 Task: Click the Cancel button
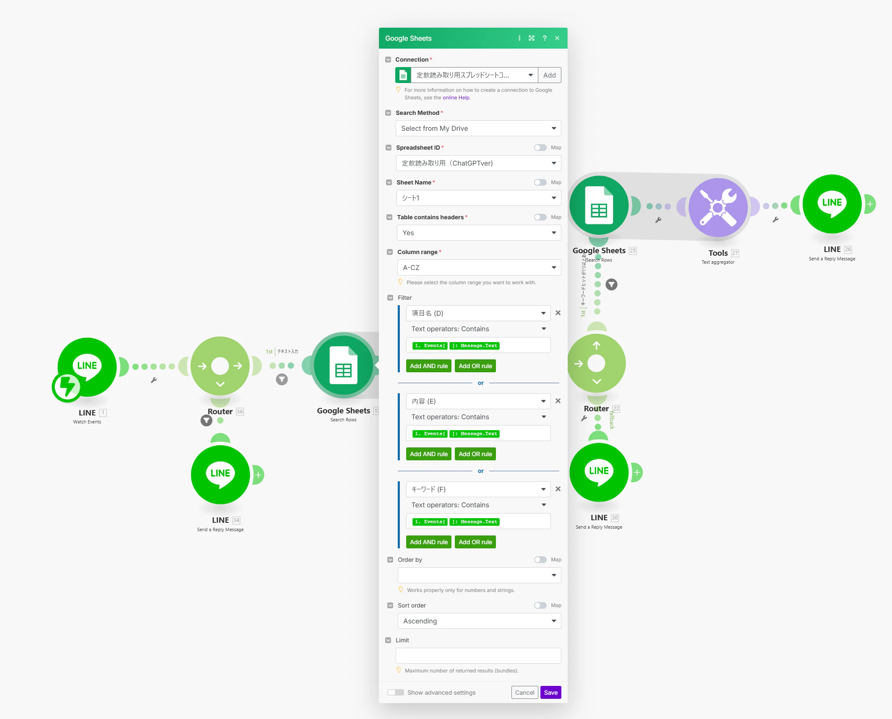click(524, 693)
